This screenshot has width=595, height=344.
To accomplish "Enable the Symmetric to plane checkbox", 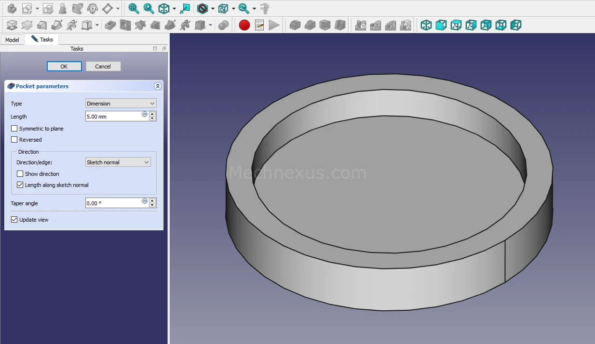I will [14, 129].
